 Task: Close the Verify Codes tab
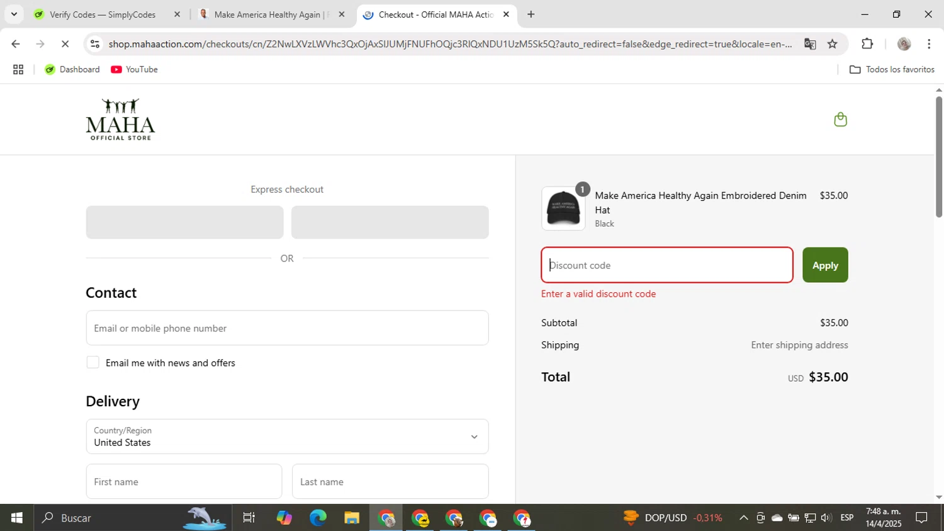(x=177, y=14)
